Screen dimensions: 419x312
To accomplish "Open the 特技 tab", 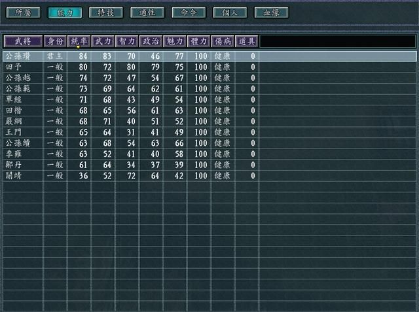I will [x=105, y=12].
